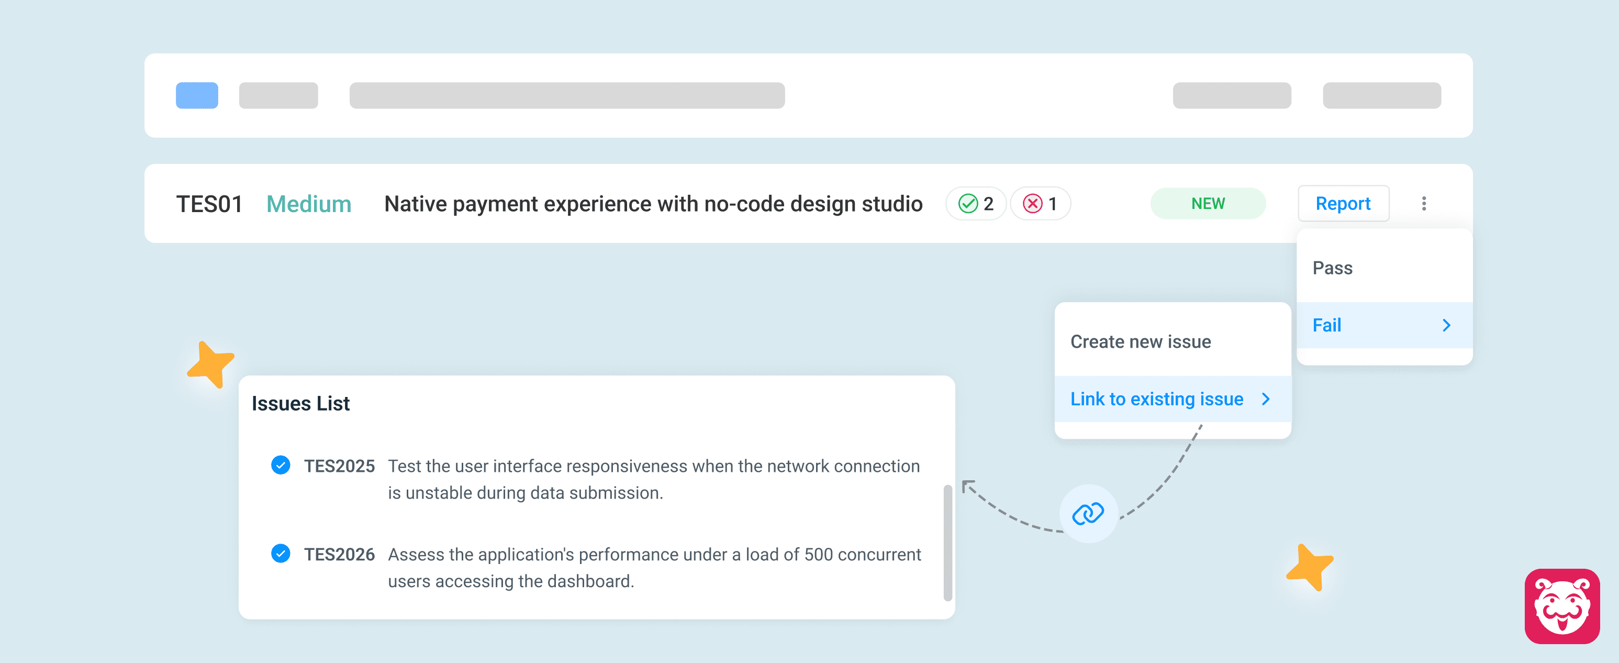Choose Link to existing issue
This screenshot has width=1619, height=663.
point(1173,399)
